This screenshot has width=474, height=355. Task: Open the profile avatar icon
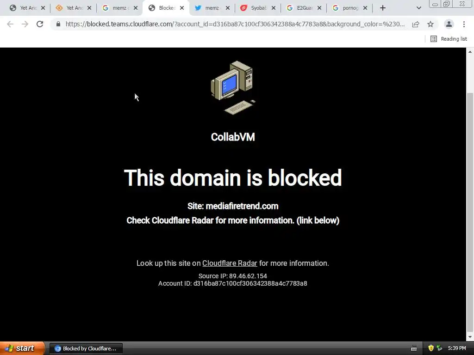(449, 24)
